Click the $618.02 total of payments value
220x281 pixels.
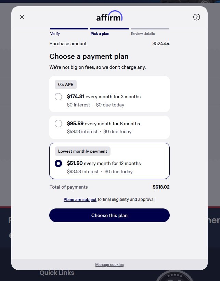pyautogui.click(x=161, y=187)
